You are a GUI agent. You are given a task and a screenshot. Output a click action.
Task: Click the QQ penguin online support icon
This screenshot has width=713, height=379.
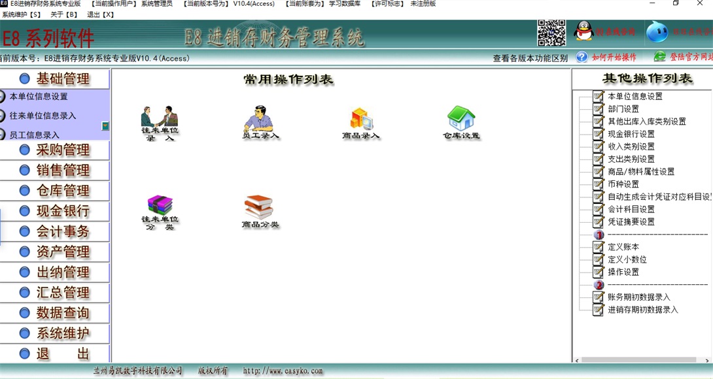583,31
